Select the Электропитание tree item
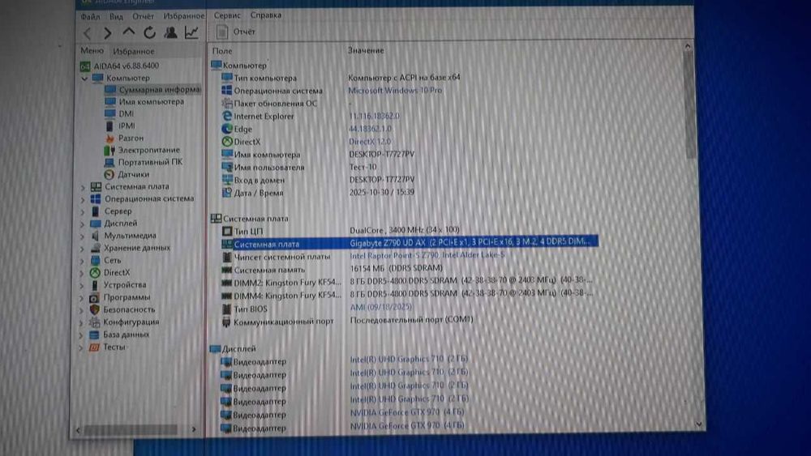The image size is (811, 456). [142, 150]
